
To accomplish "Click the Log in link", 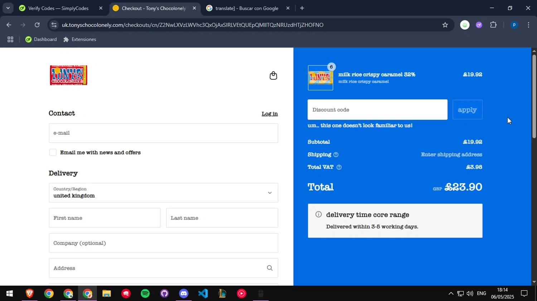I will (270, 114).
